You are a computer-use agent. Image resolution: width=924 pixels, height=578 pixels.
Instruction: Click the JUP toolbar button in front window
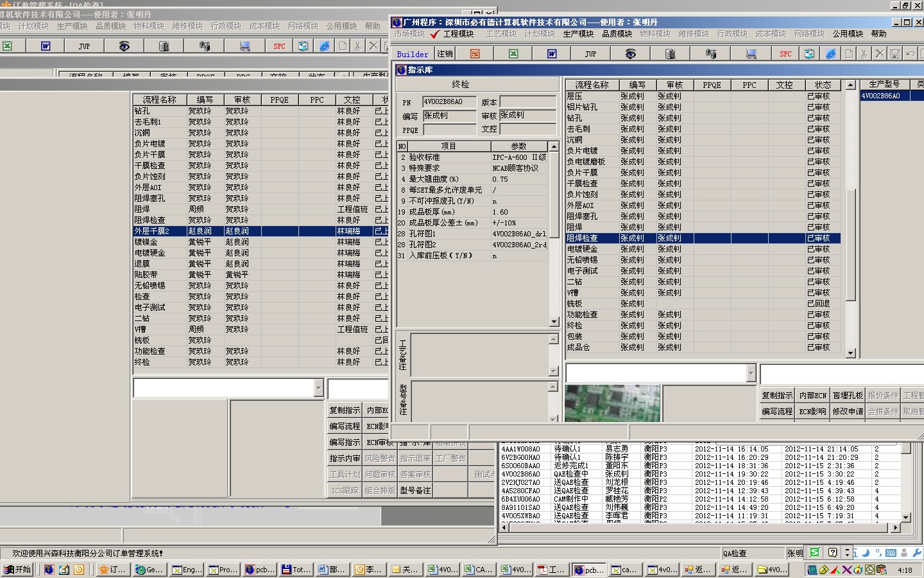pos(590,54)
